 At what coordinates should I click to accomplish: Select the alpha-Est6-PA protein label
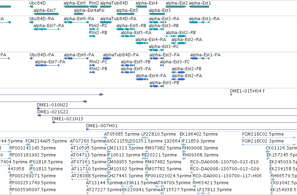click(79, 55)
